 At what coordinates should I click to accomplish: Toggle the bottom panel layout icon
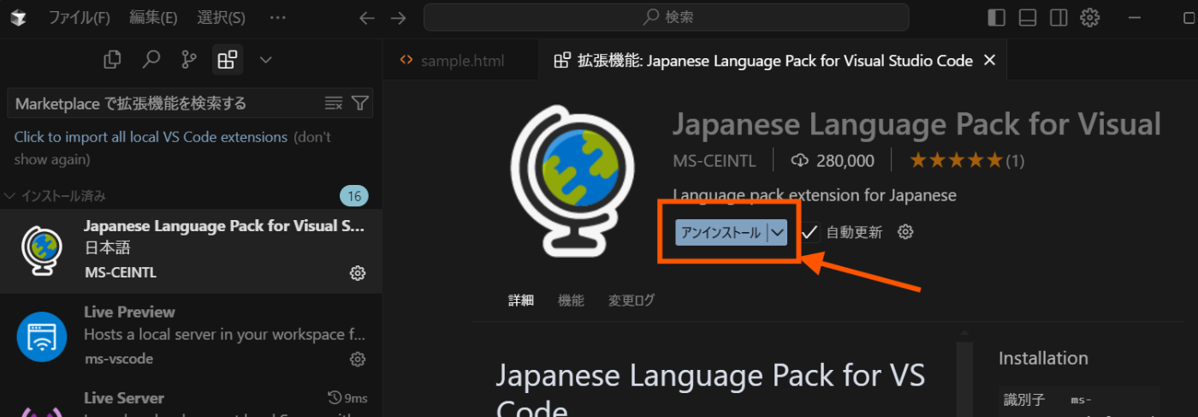point(1028,17)
